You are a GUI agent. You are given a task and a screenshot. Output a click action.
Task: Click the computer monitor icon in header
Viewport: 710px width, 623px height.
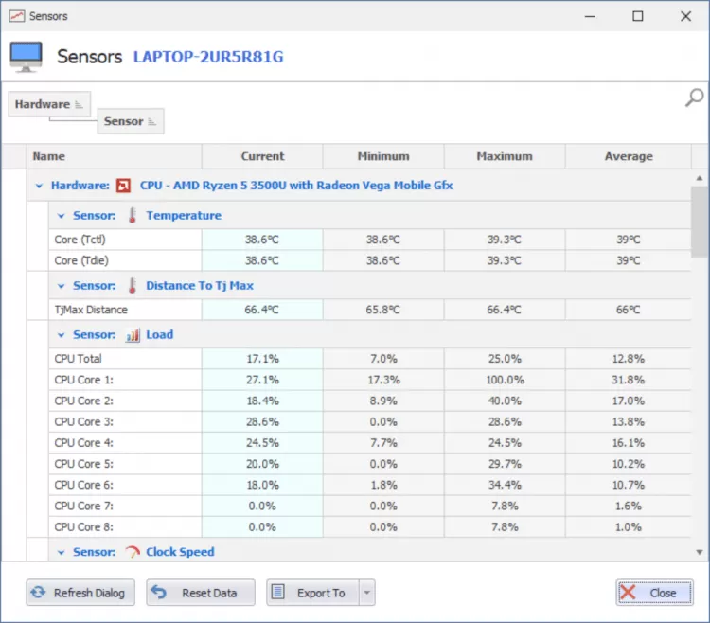pos(26,57)
